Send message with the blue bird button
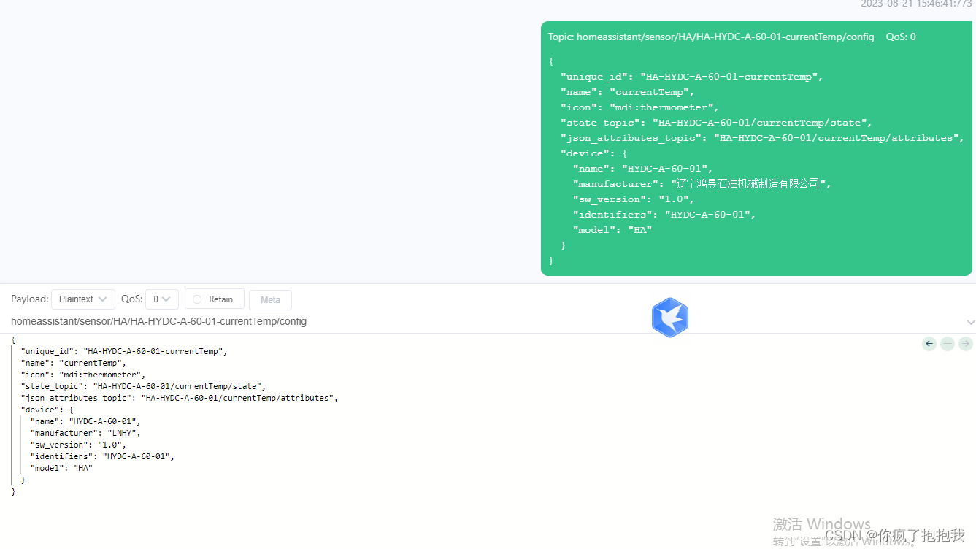 (x=669, y=318)
